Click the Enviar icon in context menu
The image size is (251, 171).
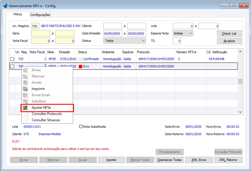tap(25, 70)
